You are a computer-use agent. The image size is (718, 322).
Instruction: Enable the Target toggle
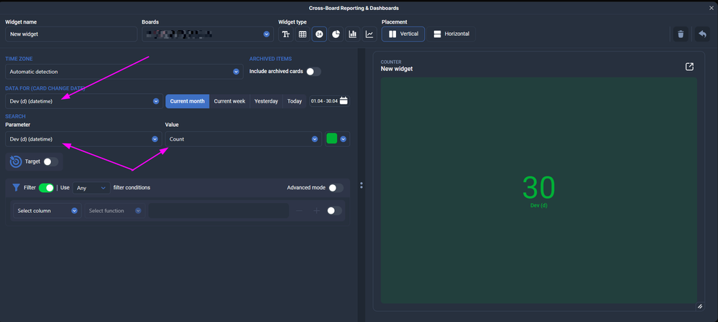[x=51, y=161]
